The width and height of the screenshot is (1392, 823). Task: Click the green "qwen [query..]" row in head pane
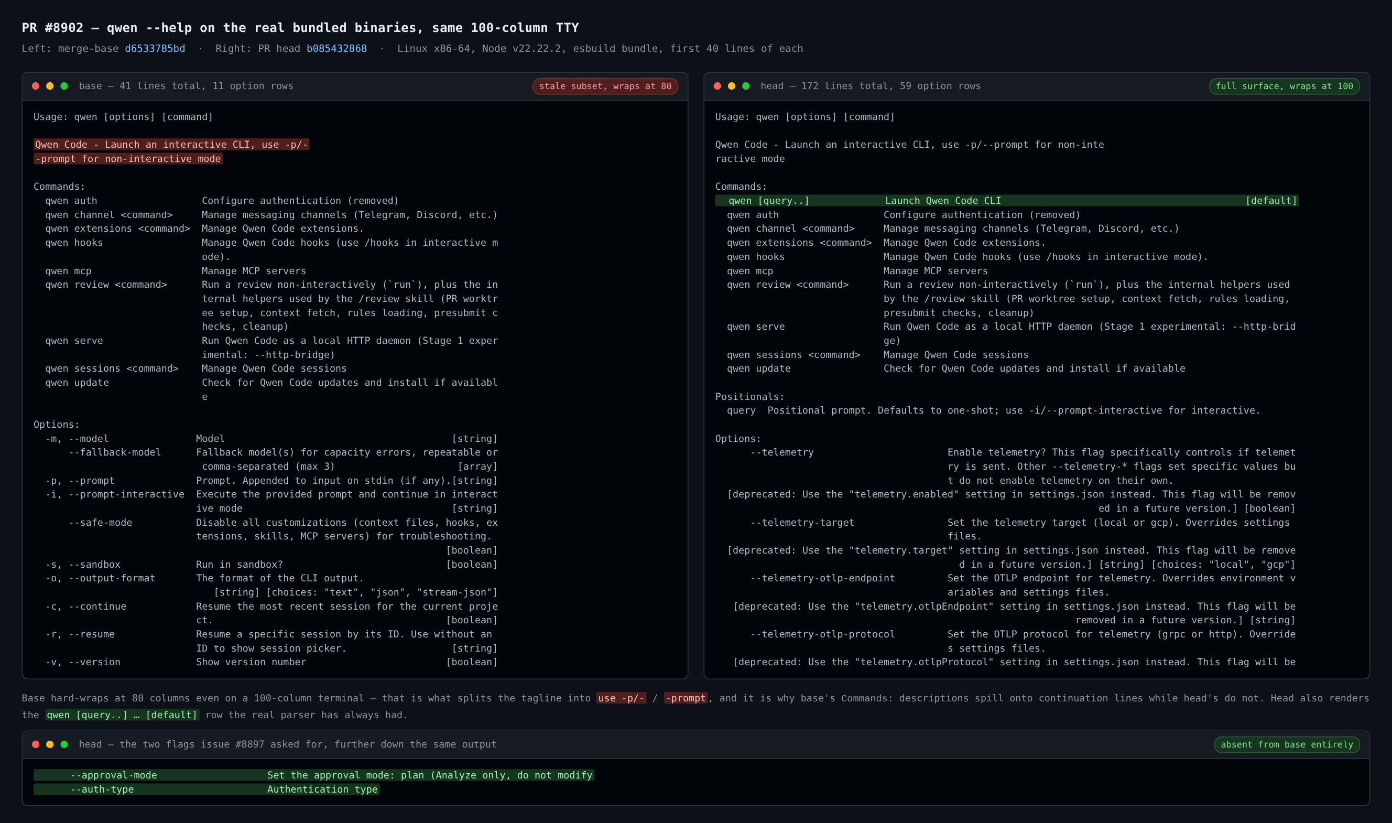[x=1007, y=201]
